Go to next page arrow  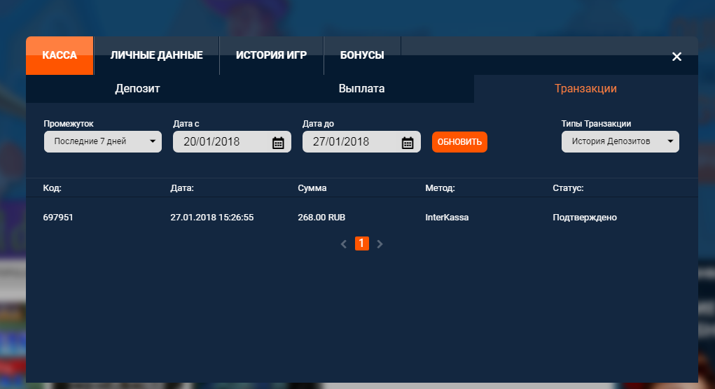(380, 244)
